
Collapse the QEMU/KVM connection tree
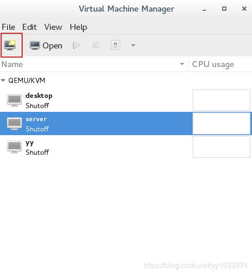(3, 80)
